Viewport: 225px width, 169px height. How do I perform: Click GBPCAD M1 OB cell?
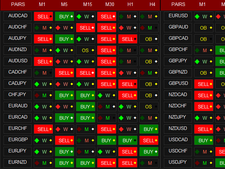(204, 39)
